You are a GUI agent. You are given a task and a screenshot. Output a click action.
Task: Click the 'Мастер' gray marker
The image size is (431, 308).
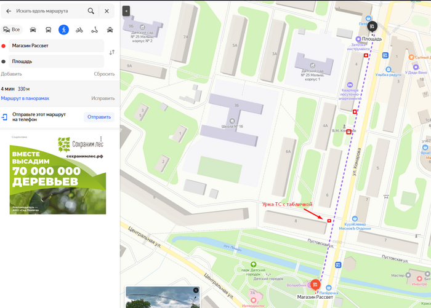pyautogui.click(x=408, y=275)
